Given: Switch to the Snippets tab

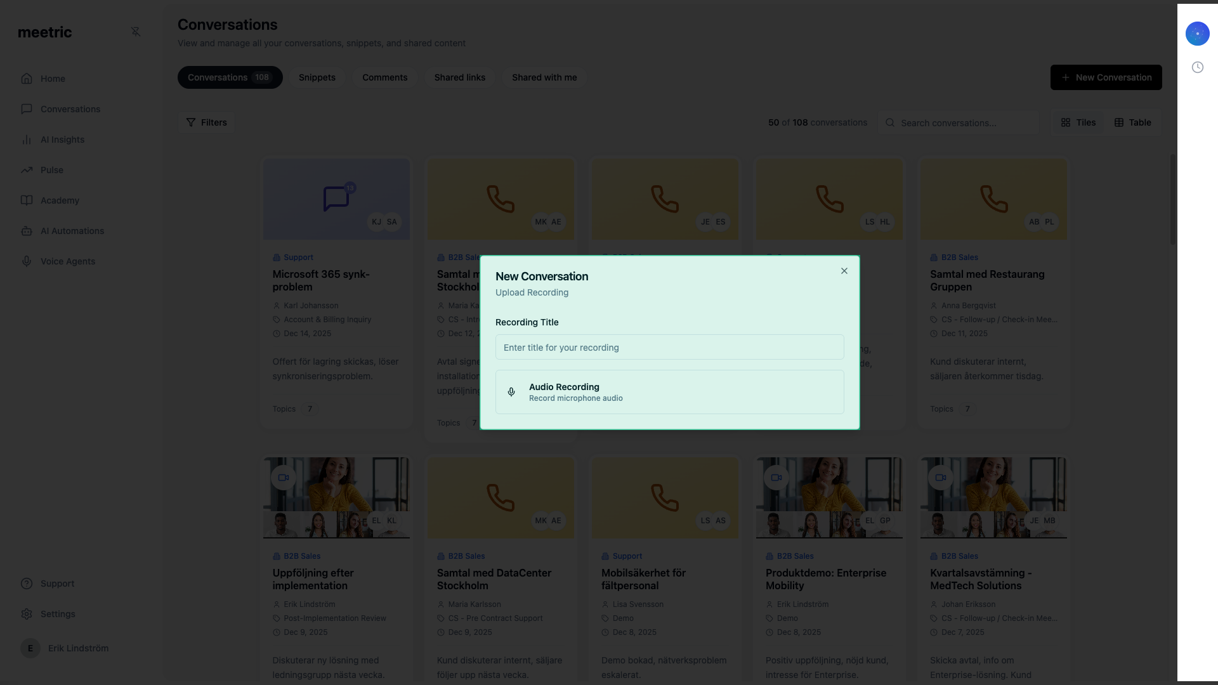Looking at the screenshot, I should [x=317, y=77].
